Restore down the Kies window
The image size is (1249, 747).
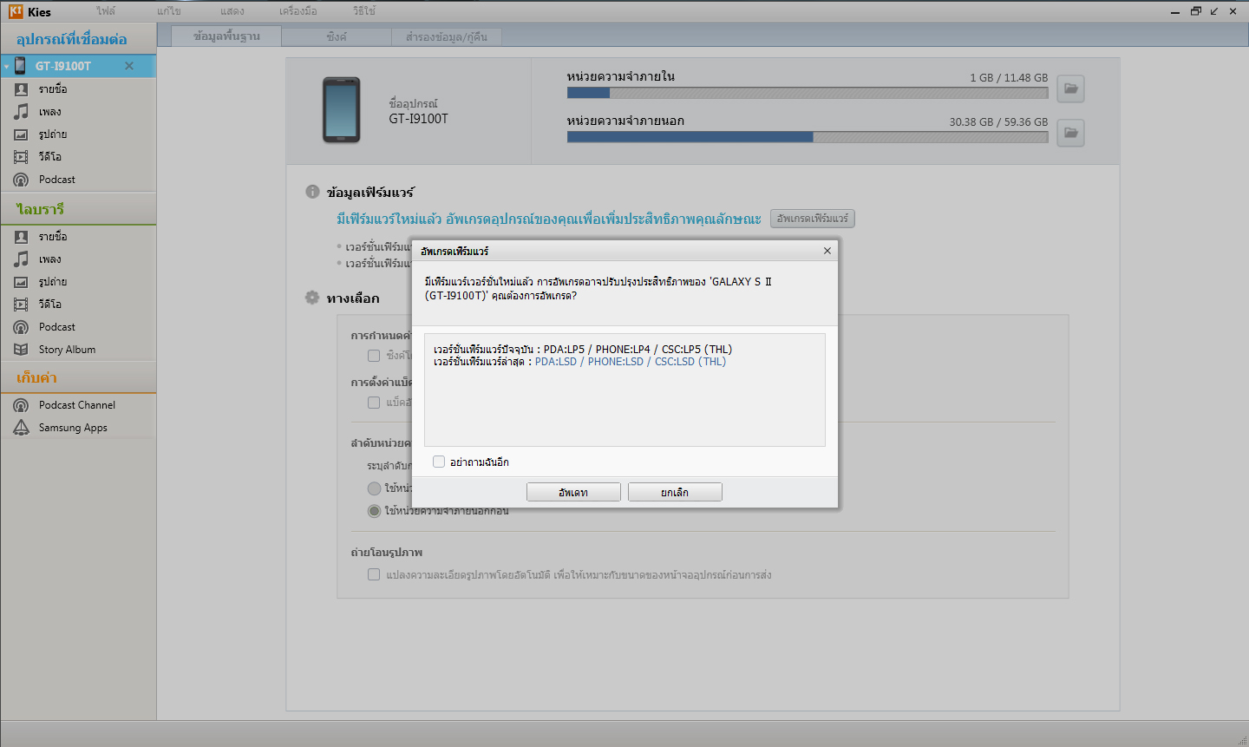click(1196, 11)
